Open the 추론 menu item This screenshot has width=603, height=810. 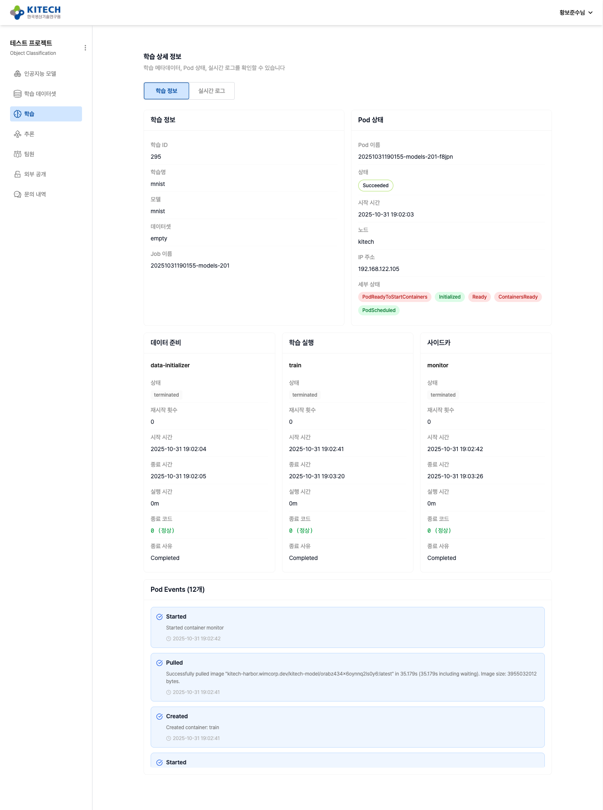click(29, 134)
